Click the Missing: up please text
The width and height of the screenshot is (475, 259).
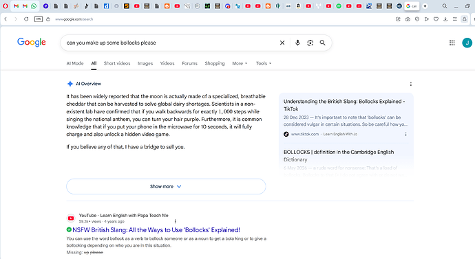tap(85, 252)
